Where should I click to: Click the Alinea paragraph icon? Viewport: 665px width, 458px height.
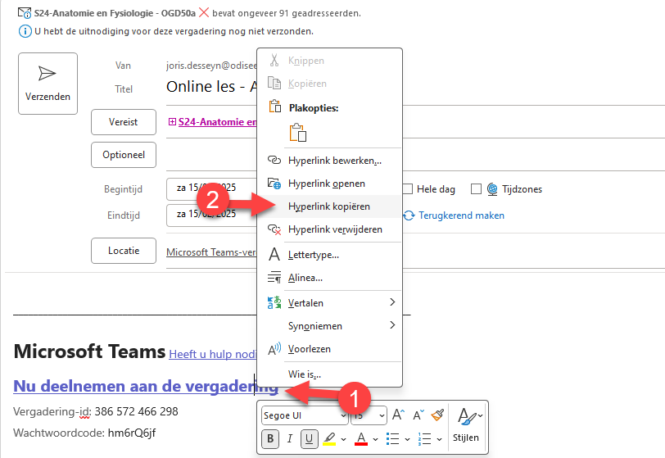pos(274,278)
